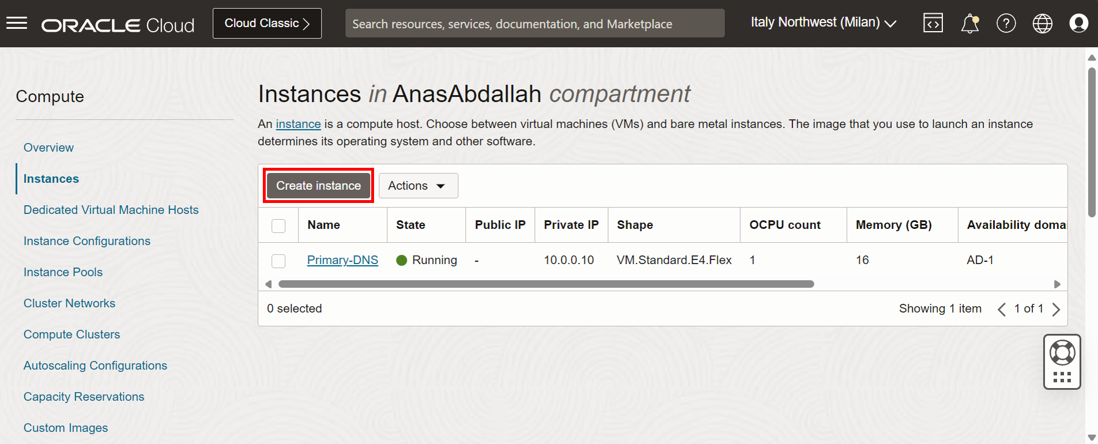
Task: Click the Private IP column header
Action: 571,225
